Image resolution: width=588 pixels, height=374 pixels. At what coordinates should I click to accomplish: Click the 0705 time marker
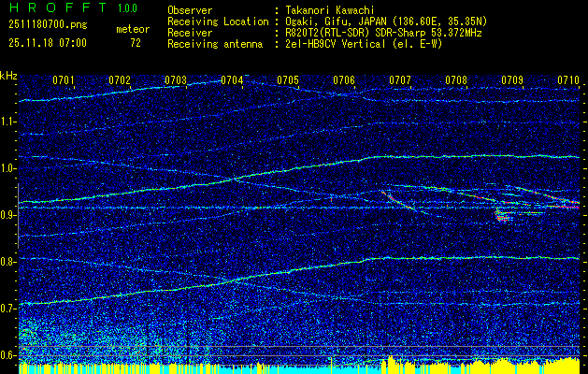coord(288,80)
